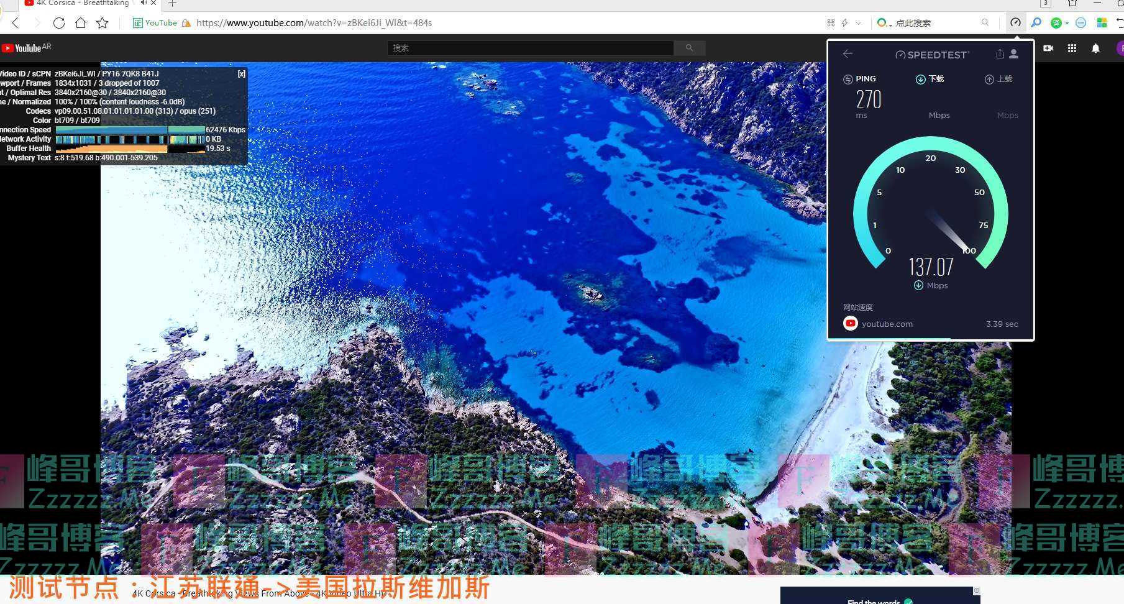Expand the translate extension dropdown arrow
This screenshot has height=604, width=1124.
pos(1067,24)
